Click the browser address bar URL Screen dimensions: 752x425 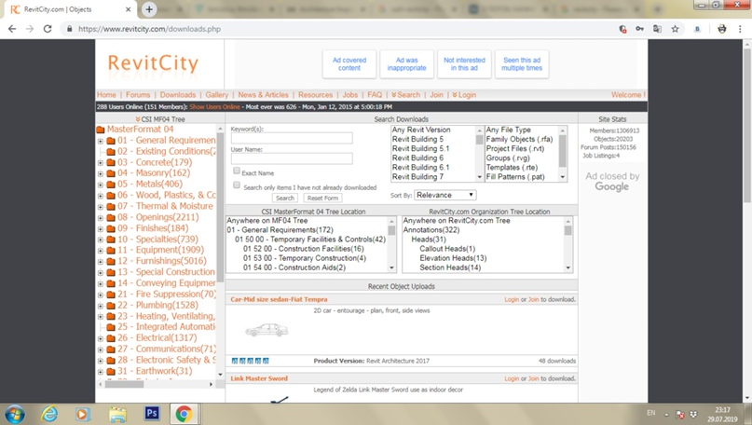click(150, 29)
